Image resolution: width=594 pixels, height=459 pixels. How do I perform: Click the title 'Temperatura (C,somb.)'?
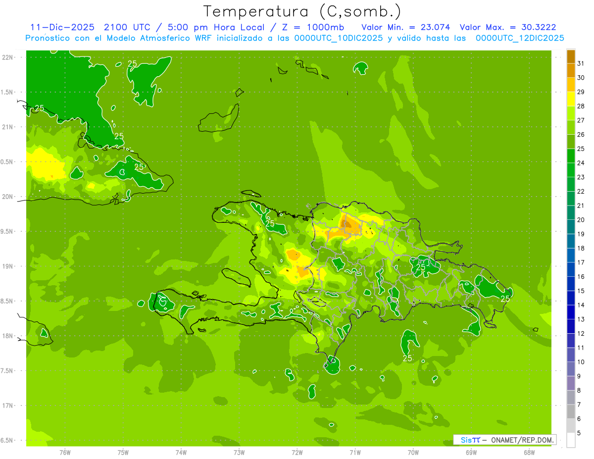(x=302, y=11)
